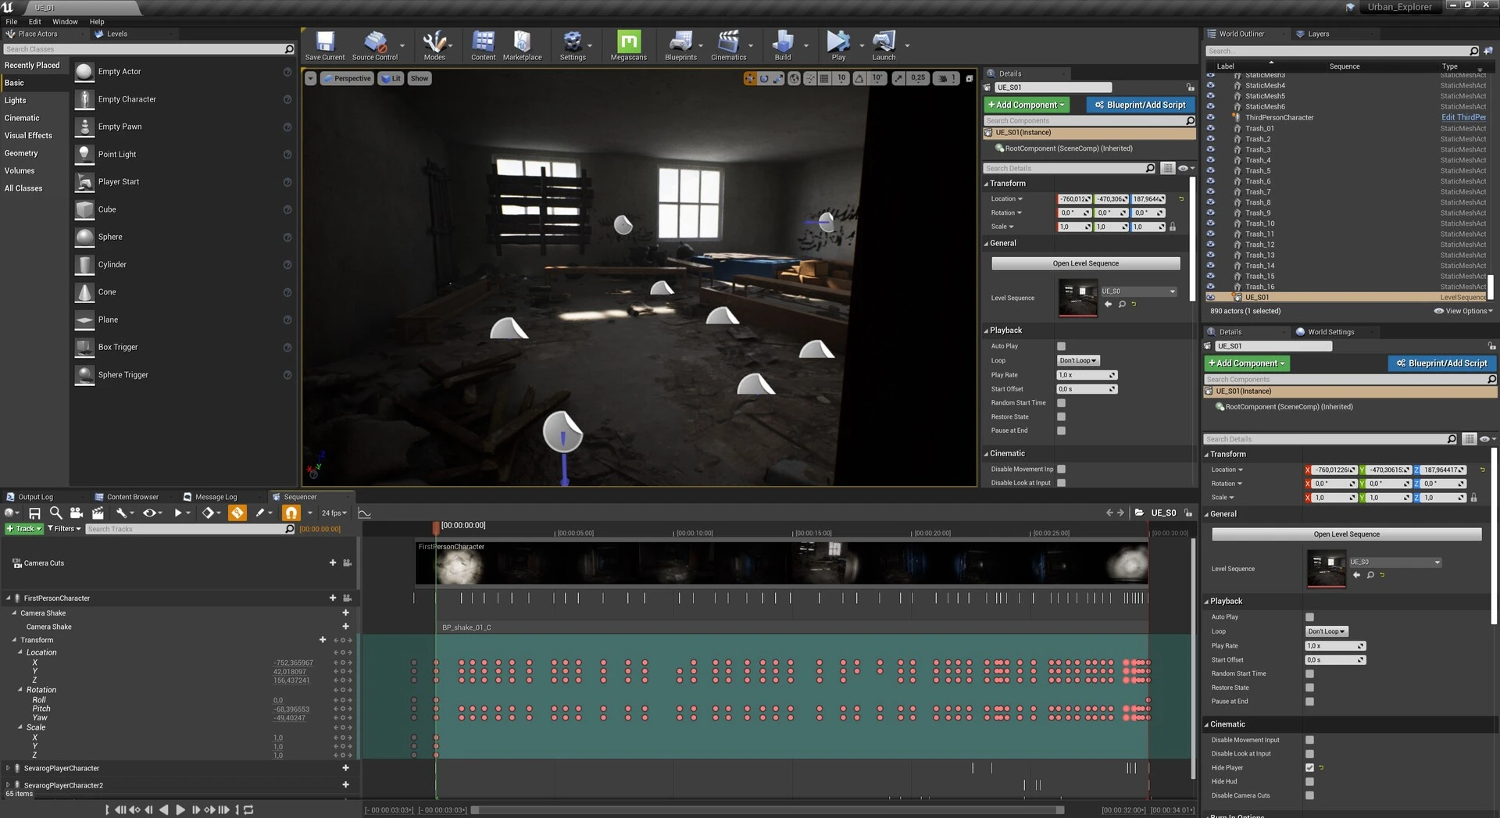Image resolution: width=1500 pixels, height=818 pixels.
Task: Open the 24 fps frame rate dropdown
Action: [x=334, y=513]
